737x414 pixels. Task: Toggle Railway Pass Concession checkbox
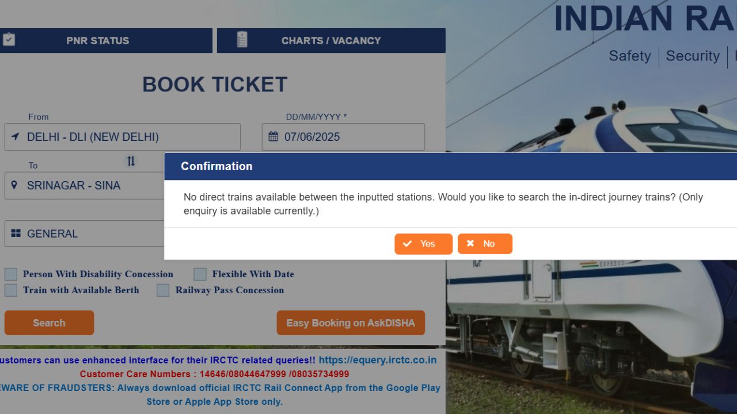pos(163,290)
